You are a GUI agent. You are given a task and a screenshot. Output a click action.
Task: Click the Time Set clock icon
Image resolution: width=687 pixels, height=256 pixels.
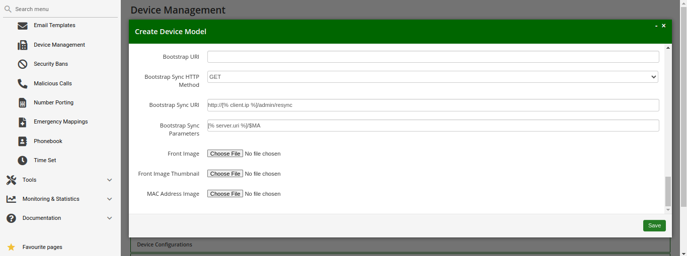(x=23, y=161)
